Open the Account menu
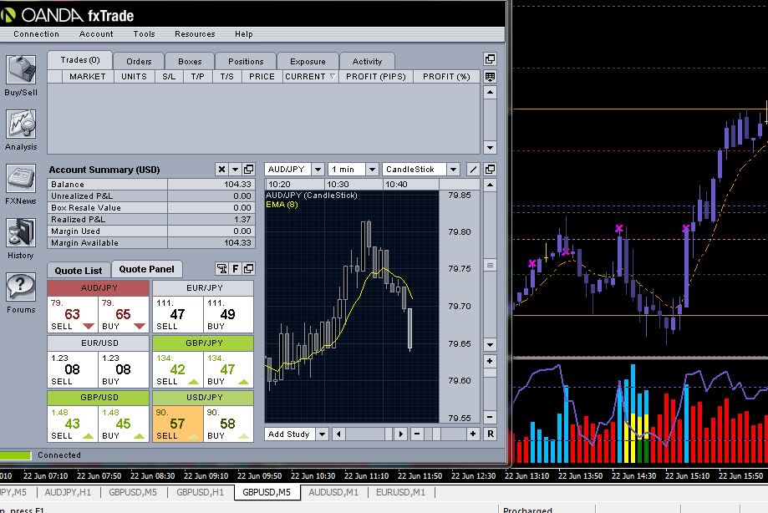 [96, 33]
